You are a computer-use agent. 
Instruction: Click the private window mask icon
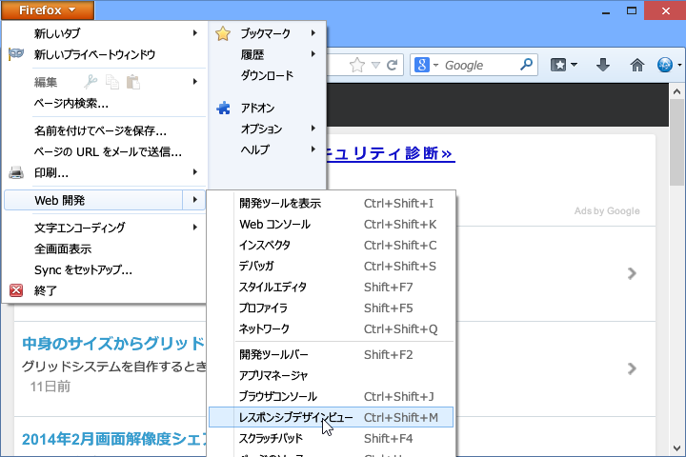16,53
